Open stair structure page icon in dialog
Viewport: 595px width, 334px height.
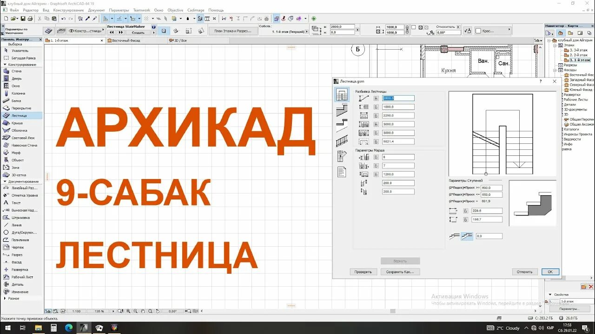click(342, 110)
